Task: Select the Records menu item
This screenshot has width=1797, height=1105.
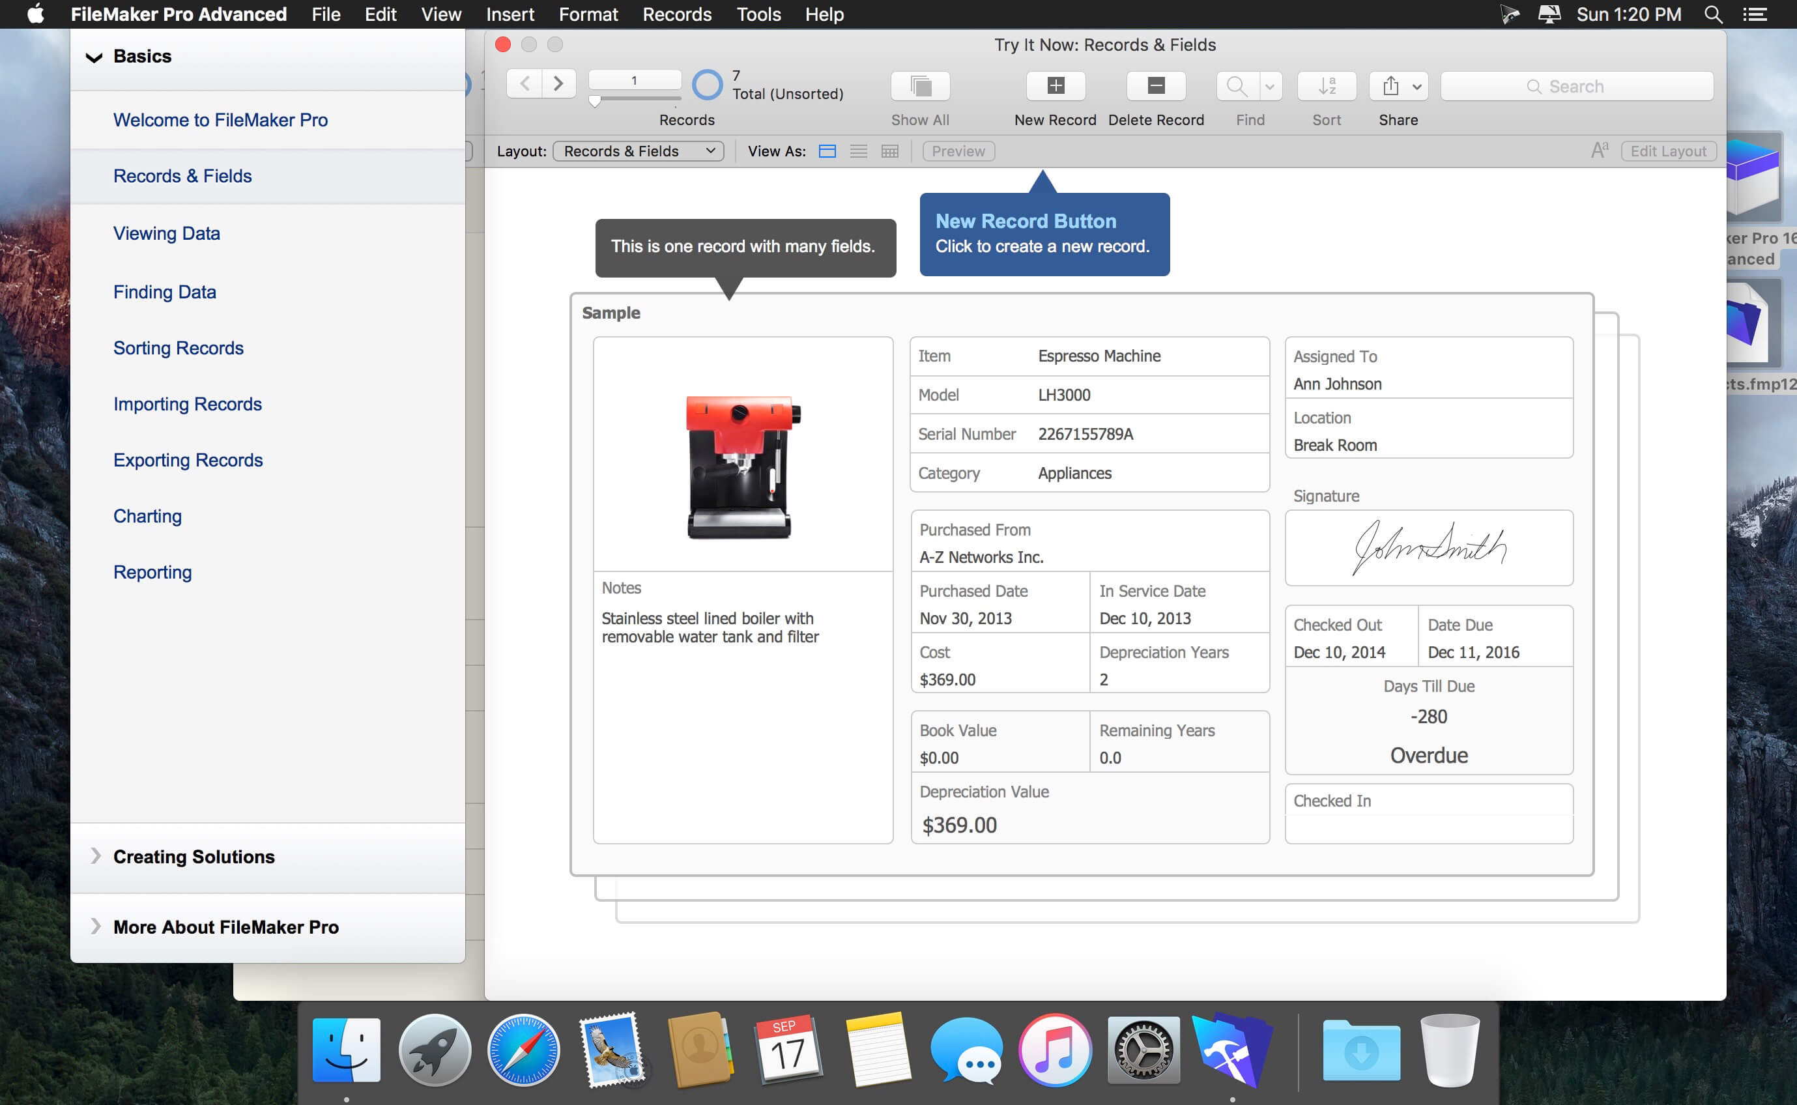Action: (676, 14)
